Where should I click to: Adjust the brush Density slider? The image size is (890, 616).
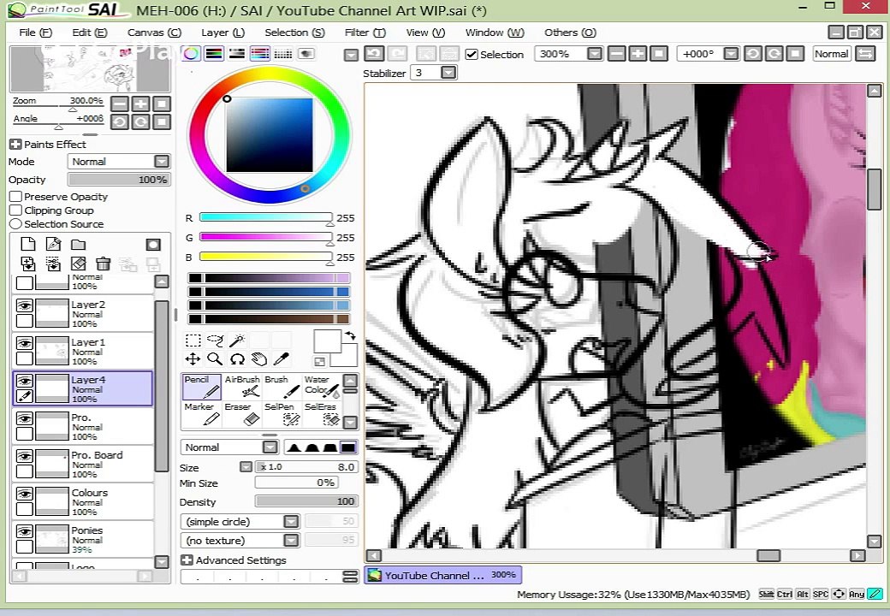306,501
